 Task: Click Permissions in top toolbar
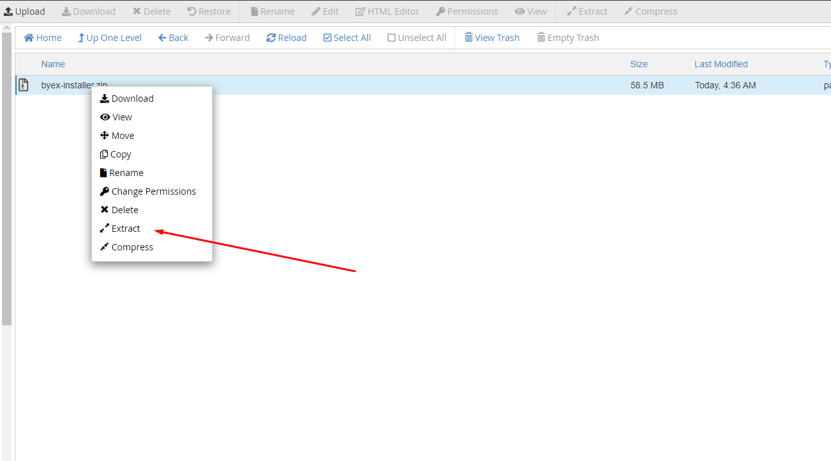467,12
